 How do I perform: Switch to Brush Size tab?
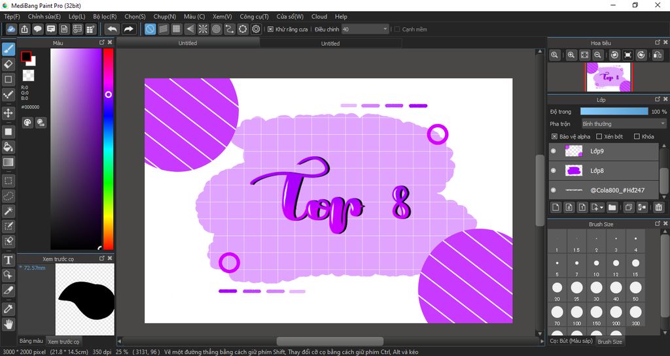pyautogui.click(x=610, y=342)
